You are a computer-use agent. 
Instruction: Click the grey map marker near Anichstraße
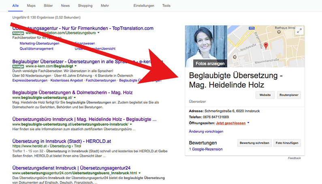pos(235,57)
